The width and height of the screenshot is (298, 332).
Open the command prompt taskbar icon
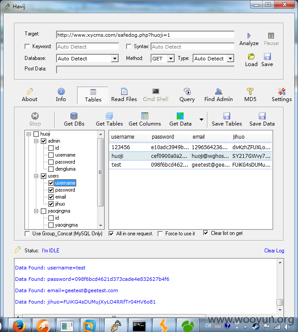tap(139, 325)
